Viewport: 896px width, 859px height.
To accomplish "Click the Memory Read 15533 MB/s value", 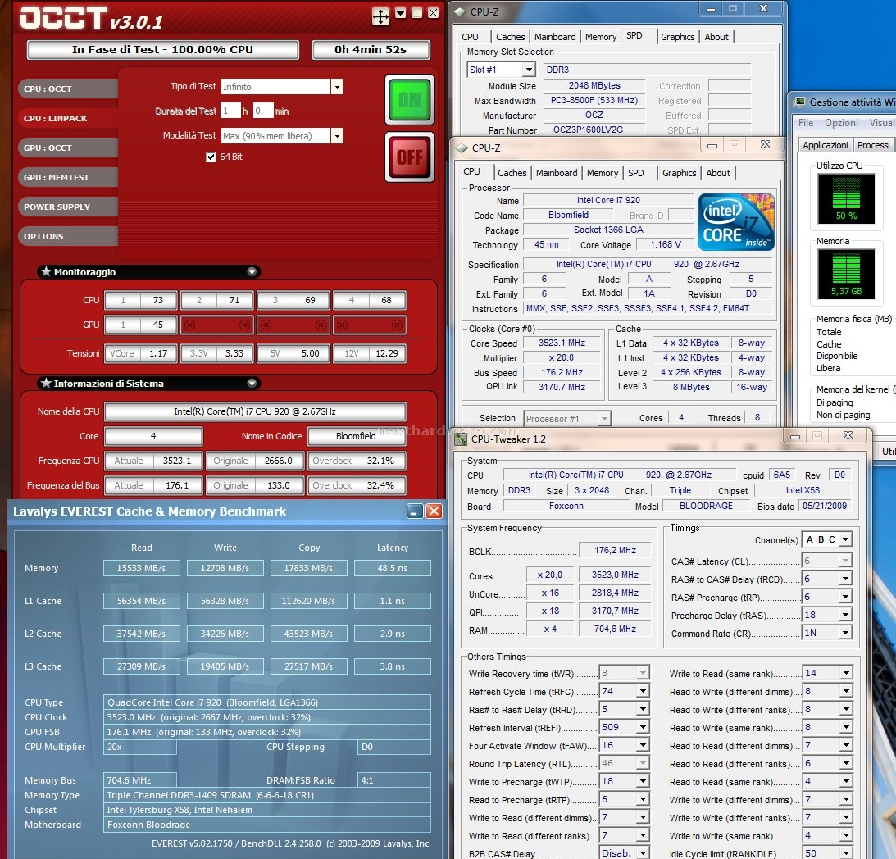I will (x=141, y=568).
